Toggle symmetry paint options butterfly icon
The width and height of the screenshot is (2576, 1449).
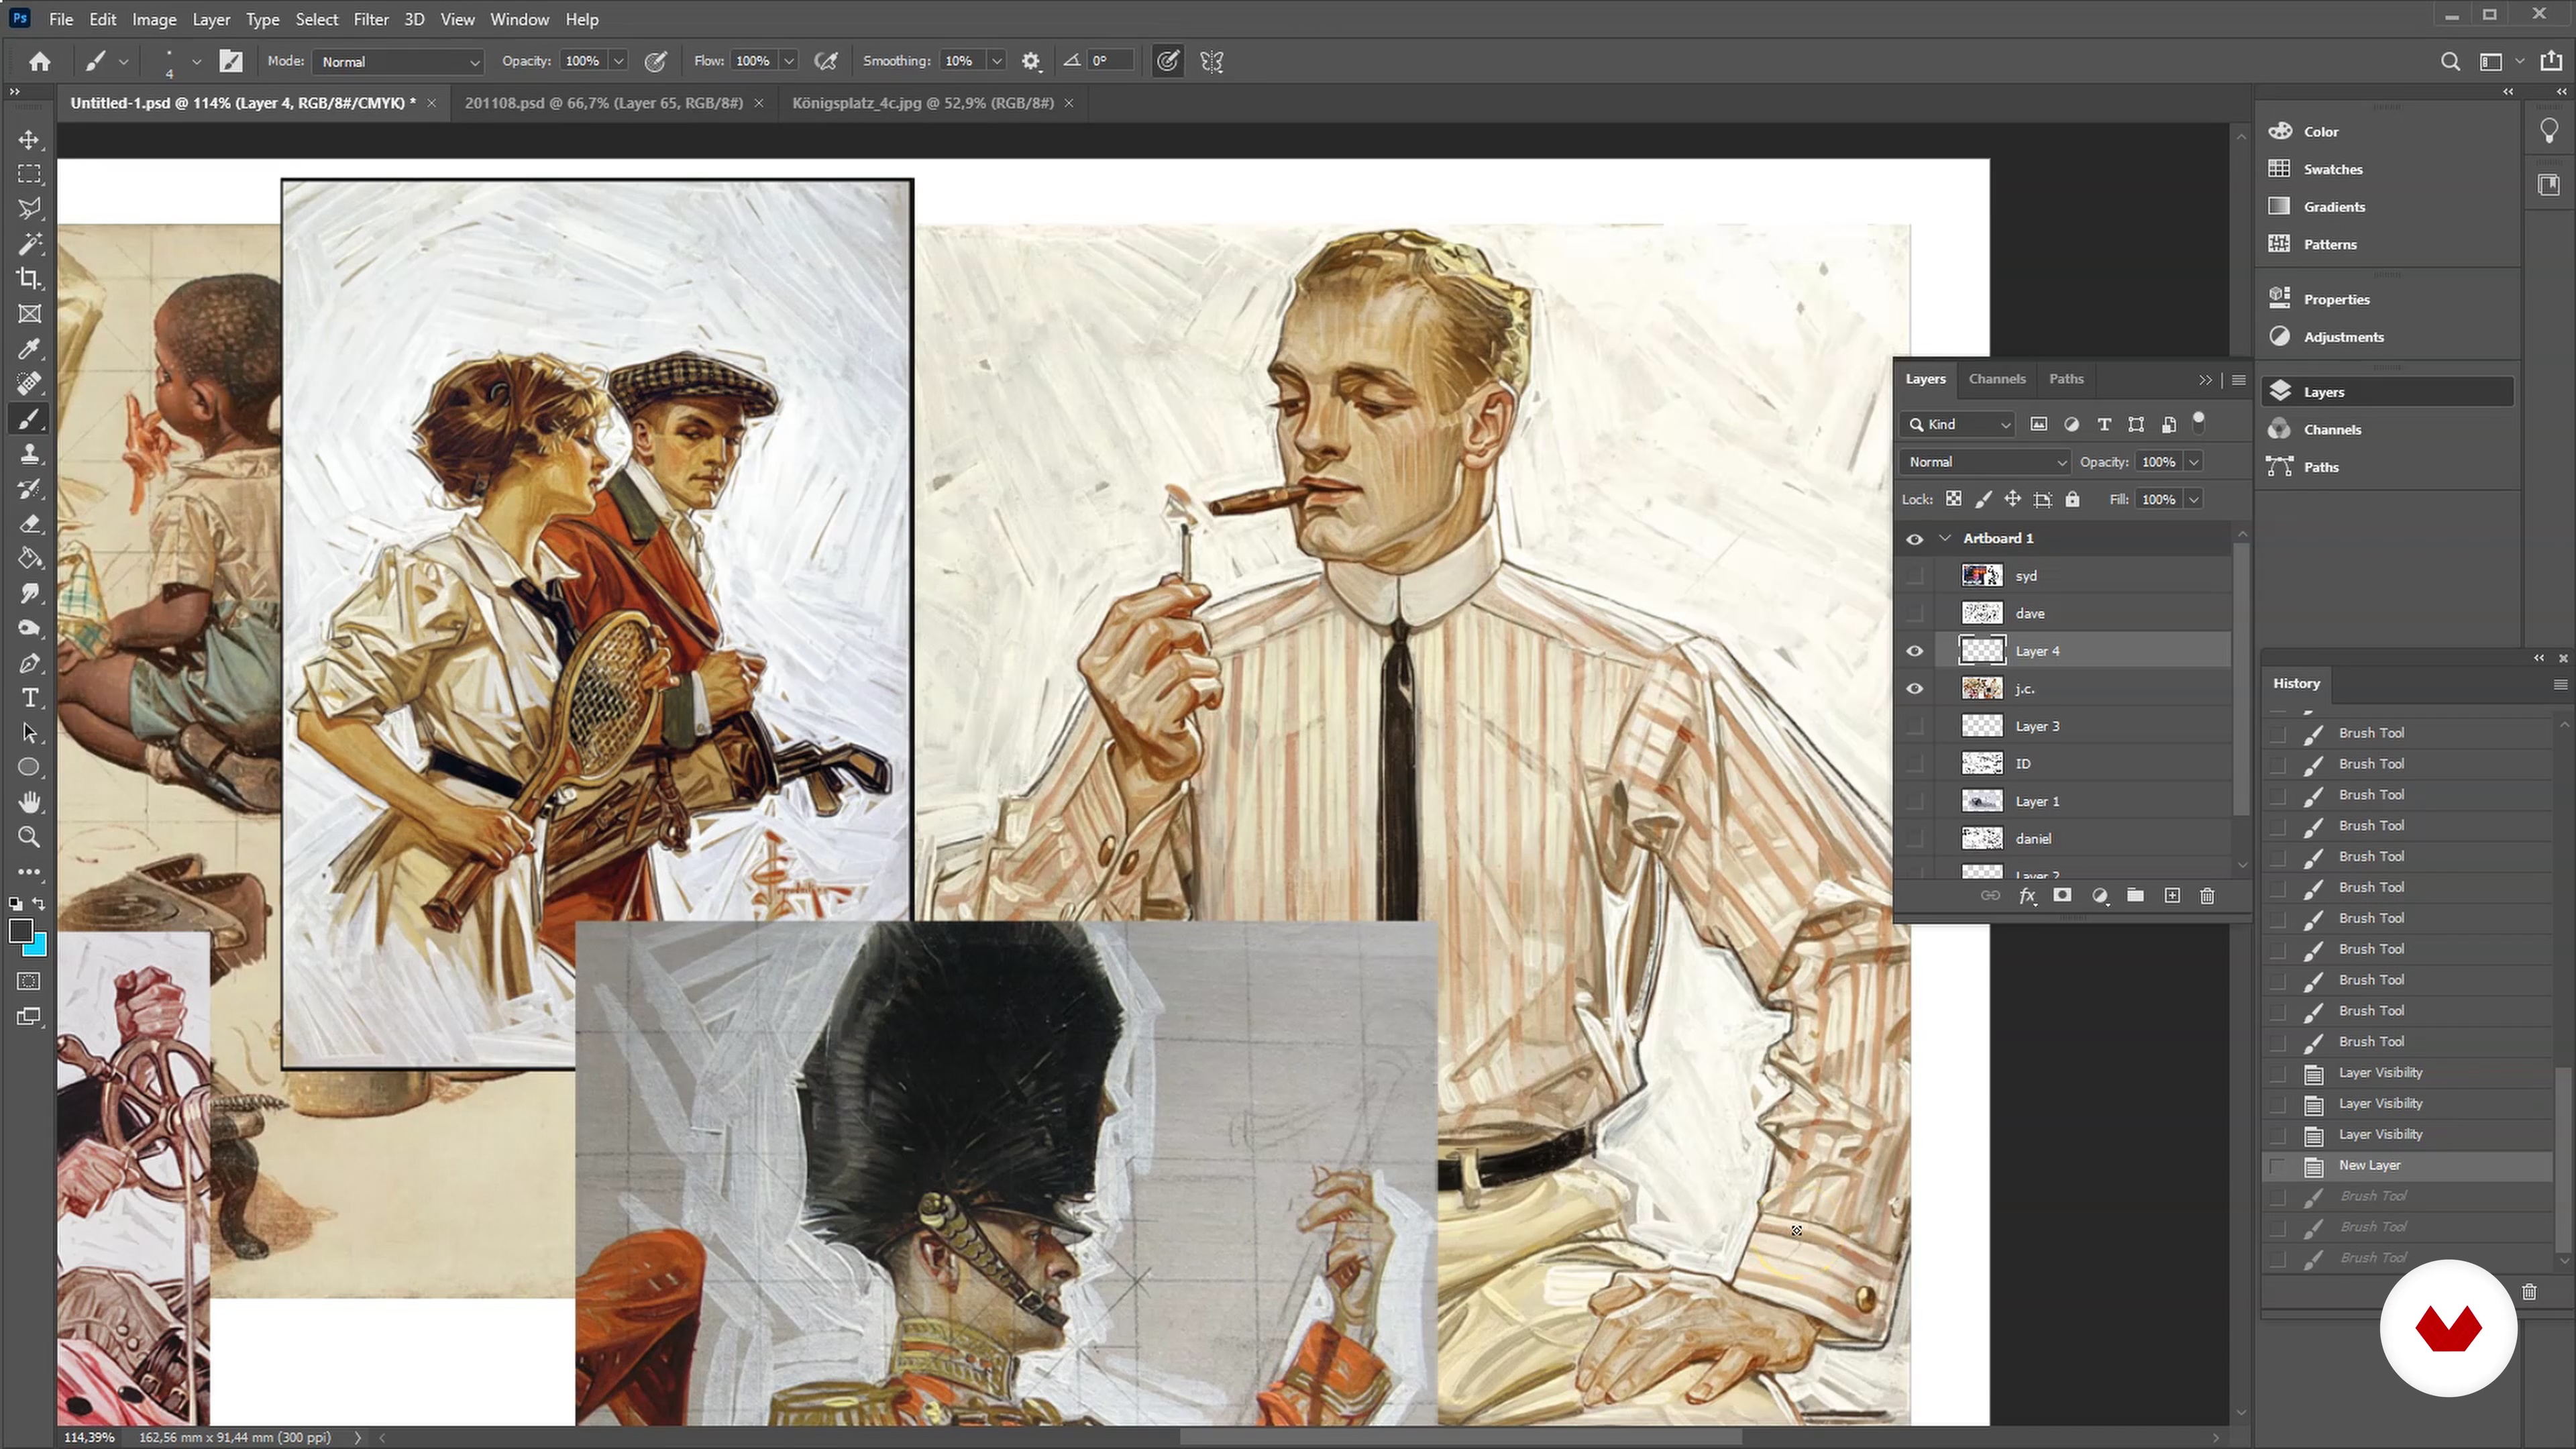coord(1212,62)
